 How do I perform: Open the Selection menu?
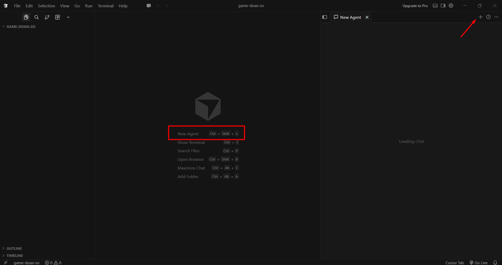(x=47, y=6)
